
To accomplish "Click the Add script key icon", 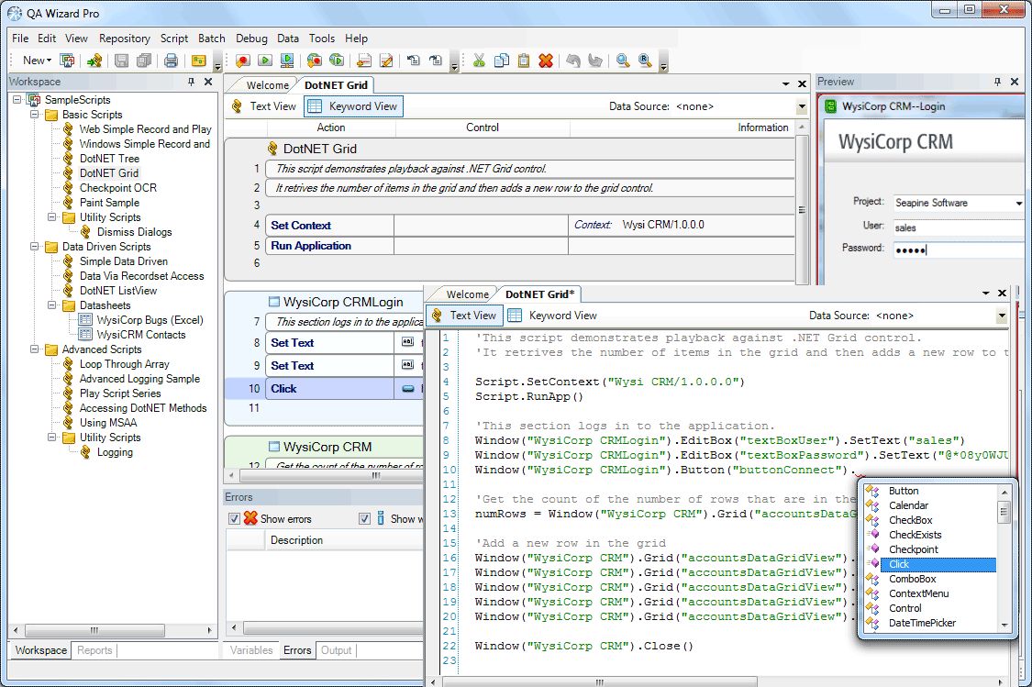I will point(94,61).
